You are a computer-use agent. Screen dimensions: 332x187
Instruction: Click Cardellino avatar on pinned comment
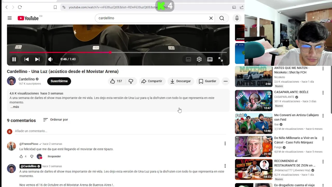click(x=11, y=169)
